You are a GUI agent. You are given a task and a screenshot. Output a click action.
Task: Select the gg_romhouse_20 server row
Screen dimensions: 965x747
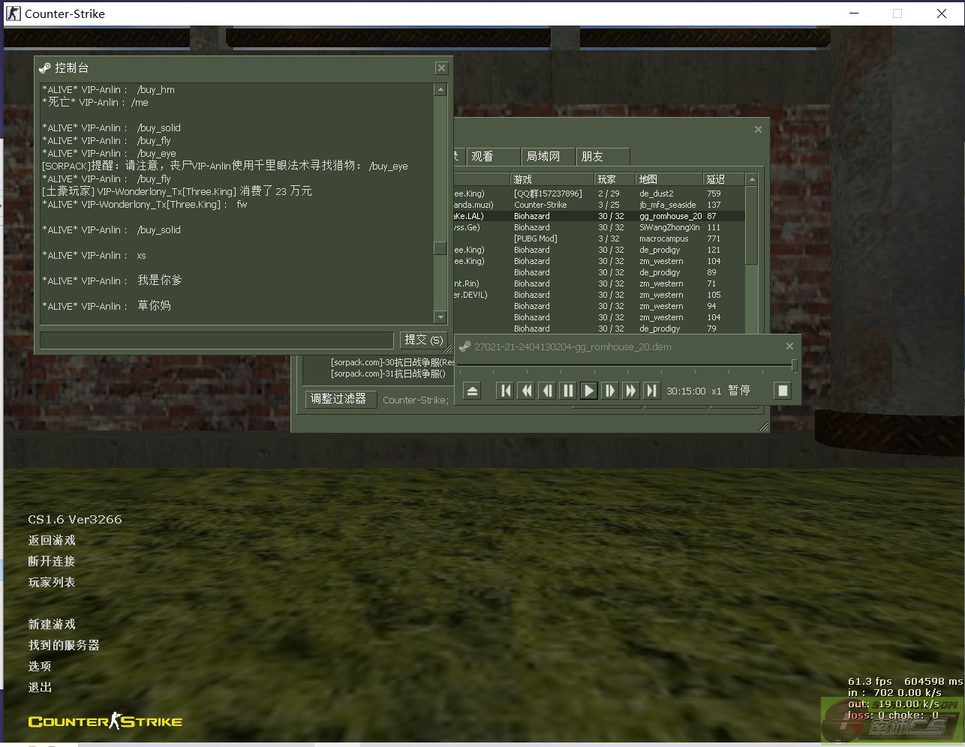coord(599,216)
